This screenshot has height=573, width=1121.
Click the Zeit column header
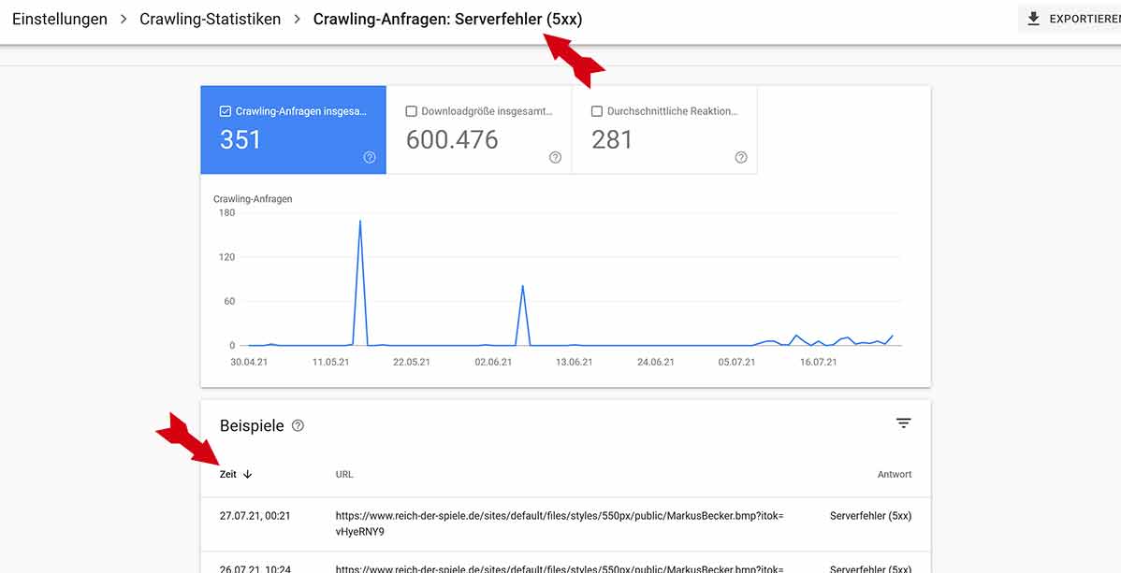pos(228,475)
